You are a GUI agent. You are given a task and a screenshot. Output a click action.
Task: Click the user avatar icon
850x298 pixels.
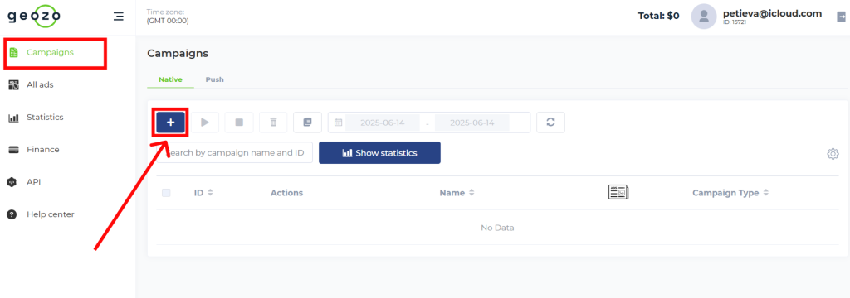[x=704, y=17]
